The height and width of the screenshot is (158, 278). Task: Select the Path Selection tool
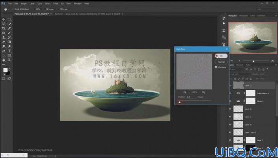pyautogui.click(x=4, y=56)
